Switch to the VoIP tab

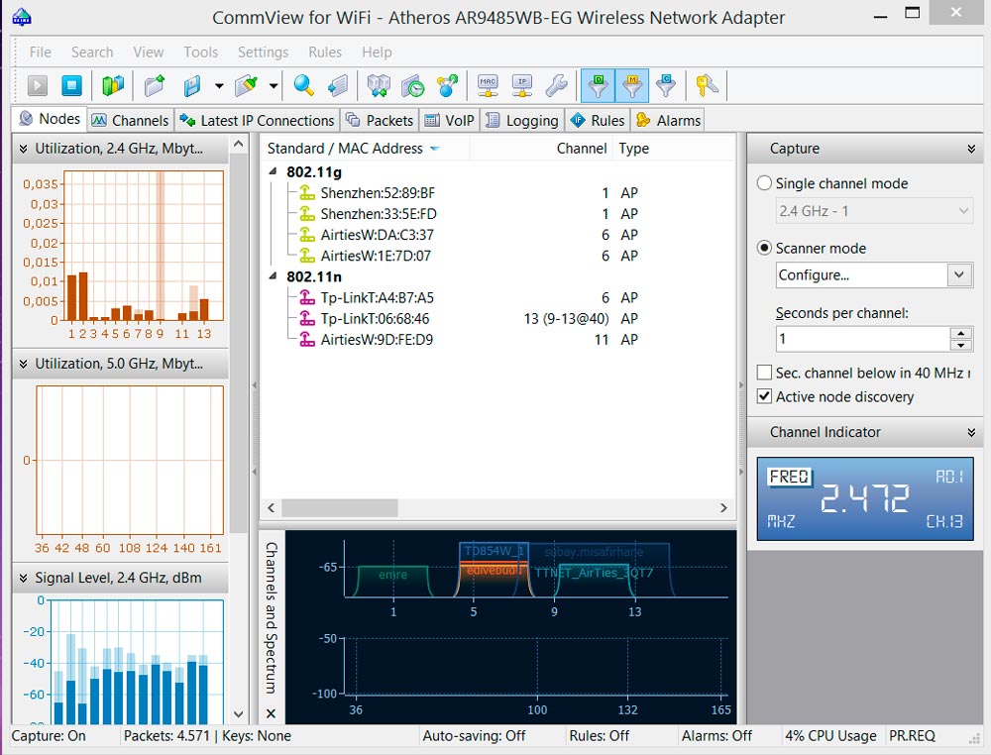pos(449,120)
